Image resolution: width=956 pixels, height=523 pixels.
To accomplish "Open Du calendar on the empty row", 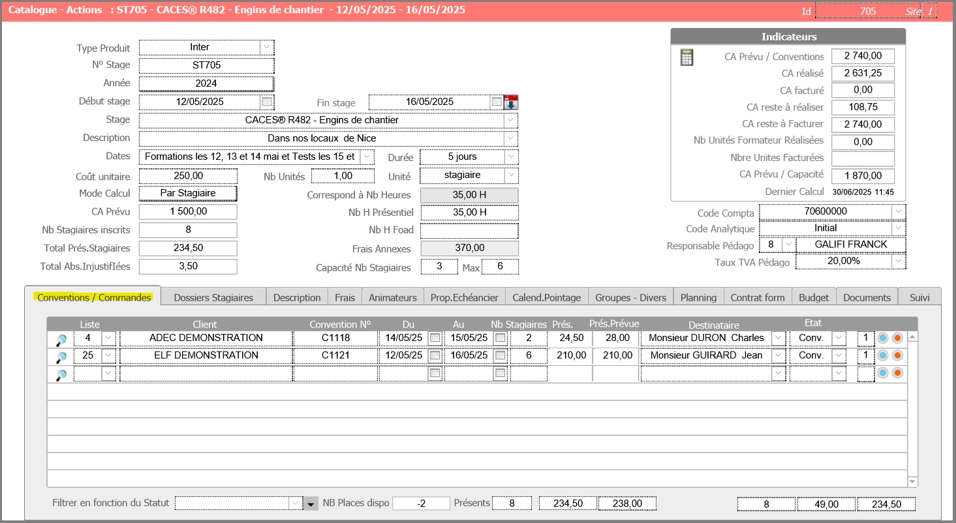I will (435, 373).
